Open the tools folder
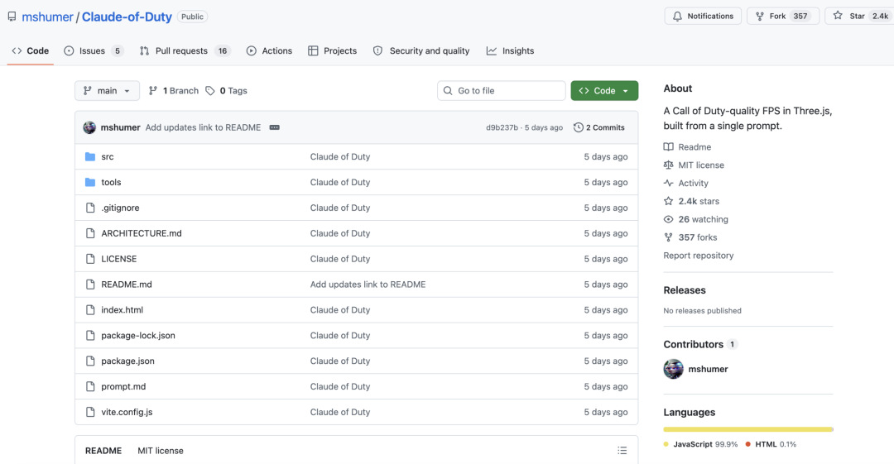 (x=111, y=183)
